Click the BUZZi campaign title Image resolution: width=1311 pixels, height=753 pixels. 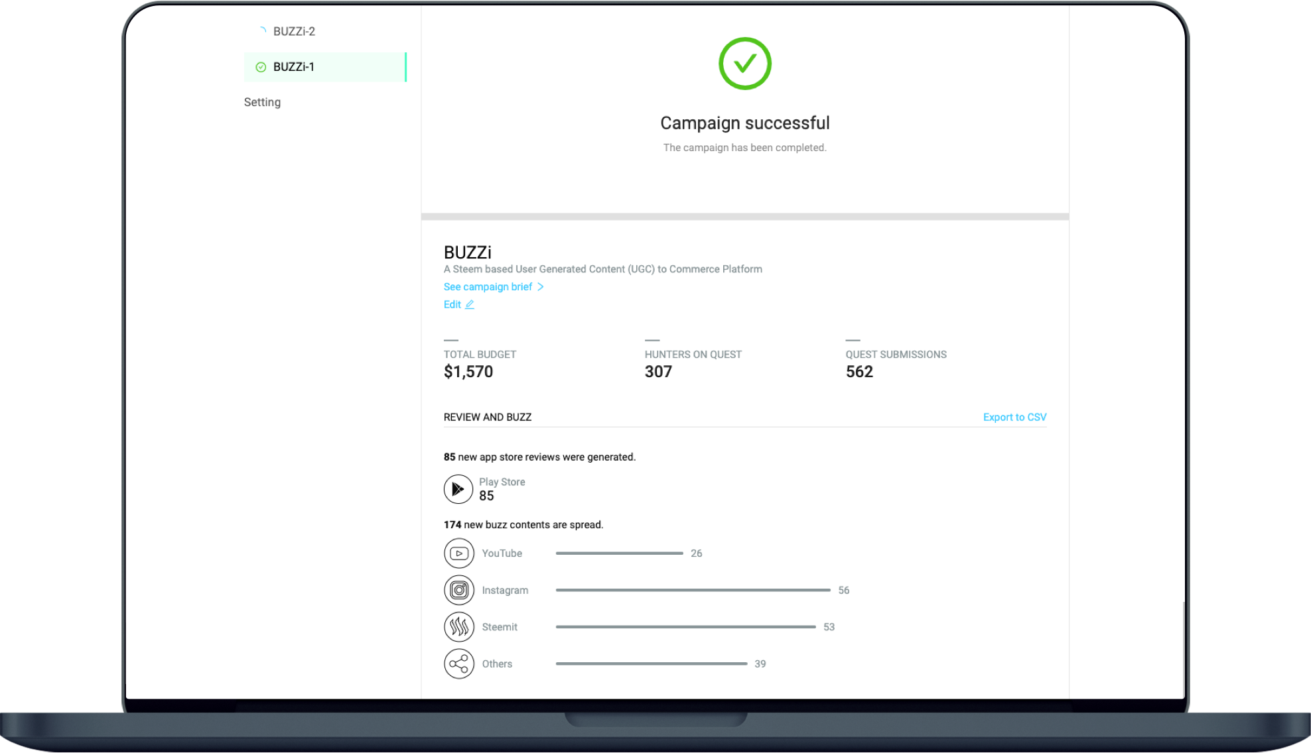point(468,253)
